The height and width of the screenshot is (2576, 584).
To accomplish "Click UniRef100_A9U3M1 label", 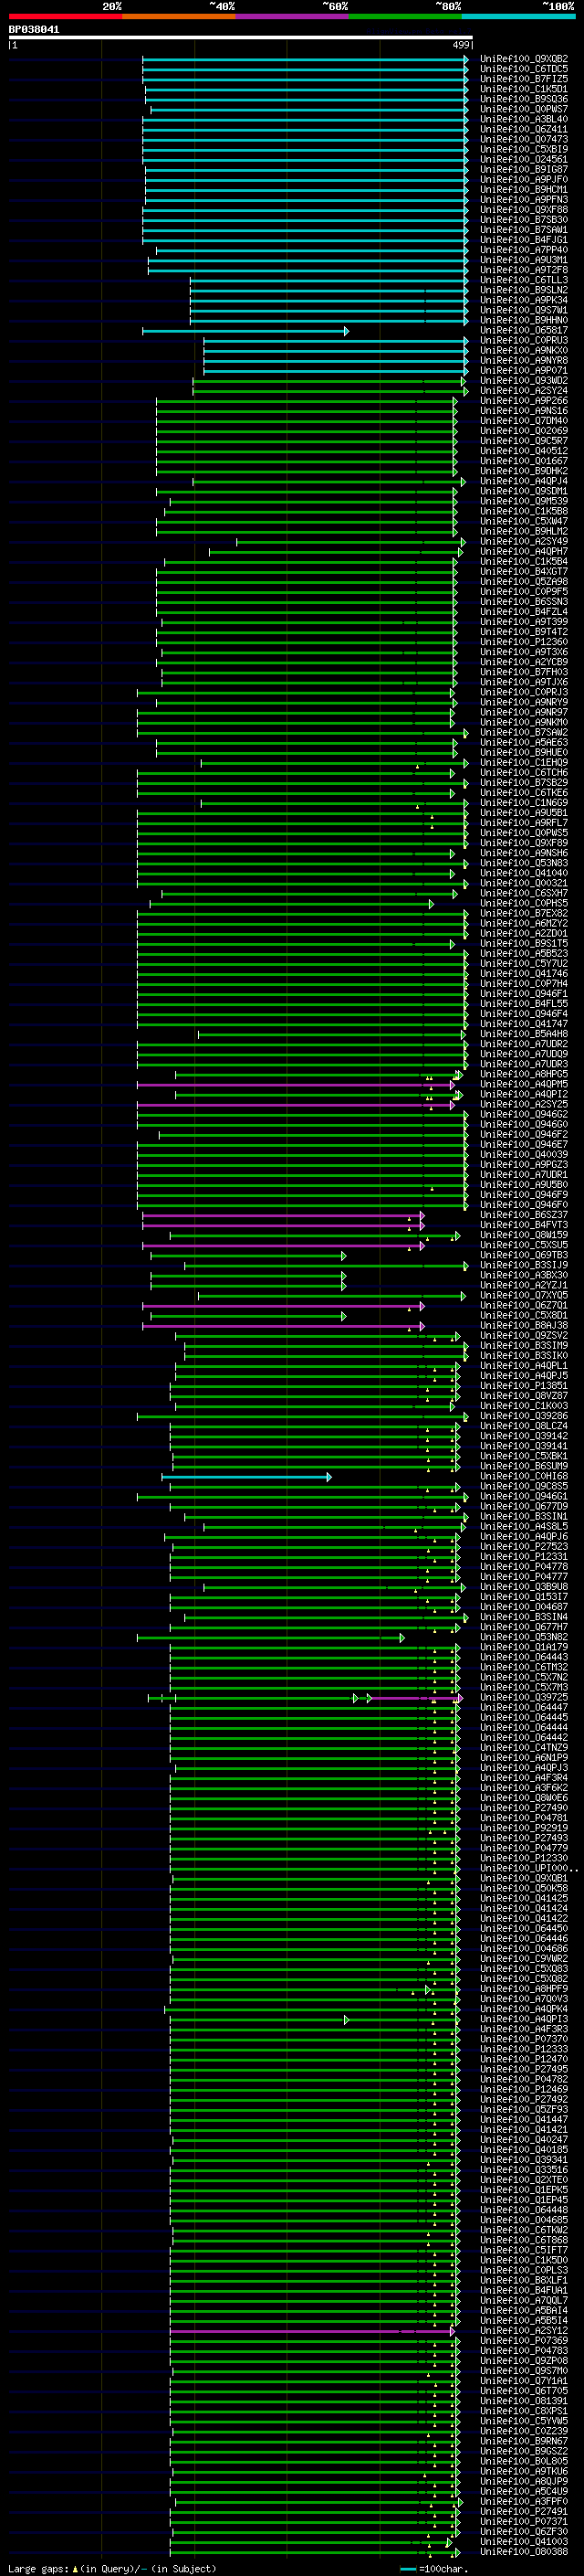I will coord(523,260).
